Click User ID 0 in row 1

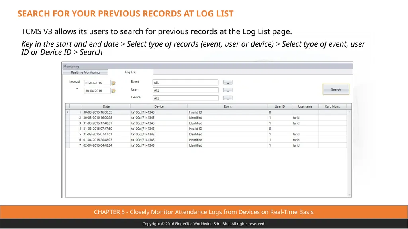tap(270, 112)
